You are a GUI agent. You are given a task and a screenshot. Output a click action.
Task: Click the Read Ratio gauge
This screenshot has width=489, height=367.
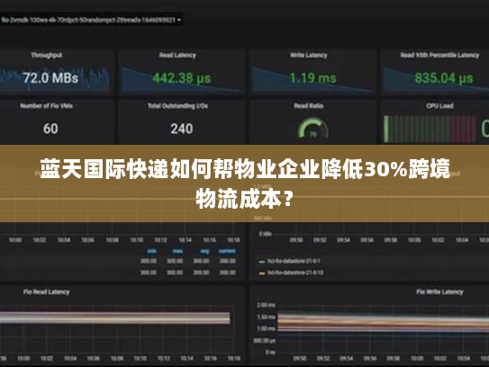pyautogui.click(x=312, y=129)
